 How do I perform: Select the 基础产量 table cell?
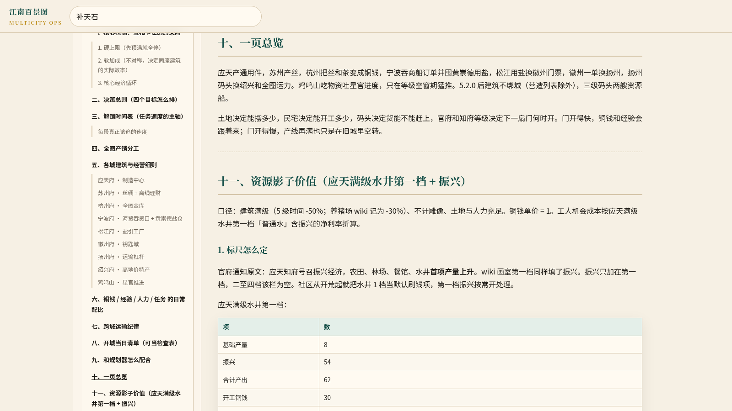coord(269,345)
